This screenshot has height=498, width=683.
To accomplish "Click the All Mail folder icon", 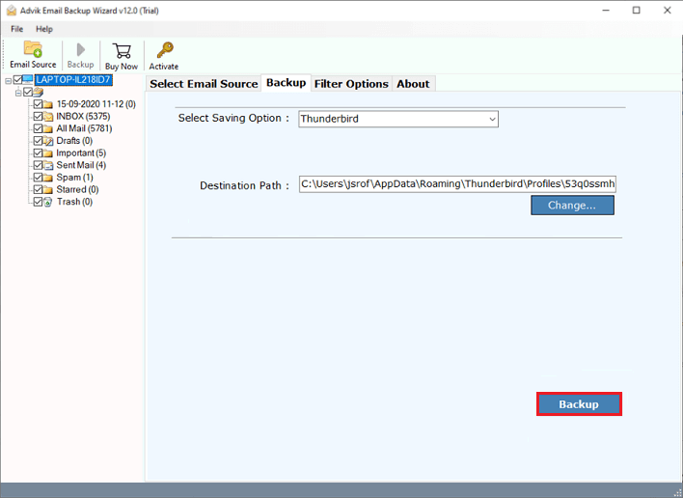I will click(48, 129).
